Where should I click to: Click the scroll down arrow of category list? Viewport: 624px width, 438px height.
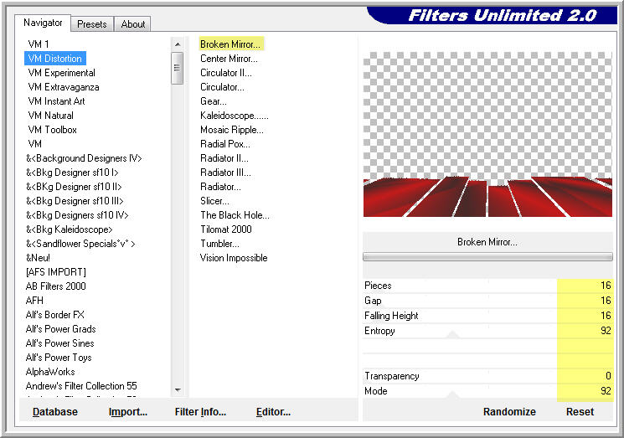tap(178, 390)
